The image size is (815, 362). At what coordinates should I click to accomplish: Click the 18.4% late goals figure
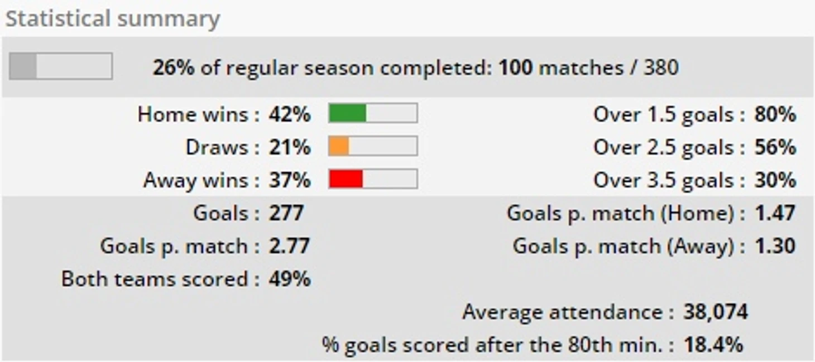coord(713,345)
